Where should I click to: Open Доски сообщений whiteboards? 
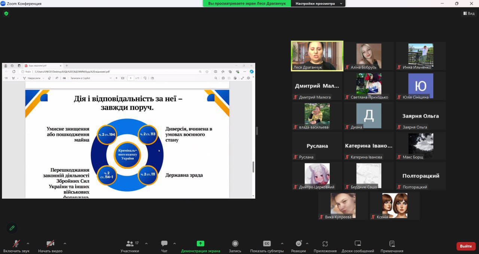point(358,246)
